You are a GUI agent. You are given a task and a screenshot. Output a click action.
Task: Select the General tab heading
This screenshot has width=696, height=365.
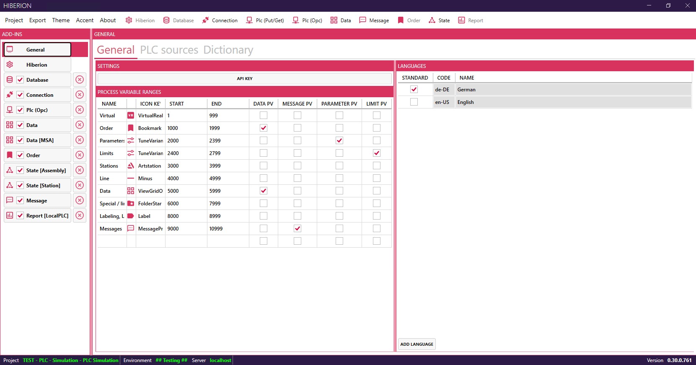[116, 50]
